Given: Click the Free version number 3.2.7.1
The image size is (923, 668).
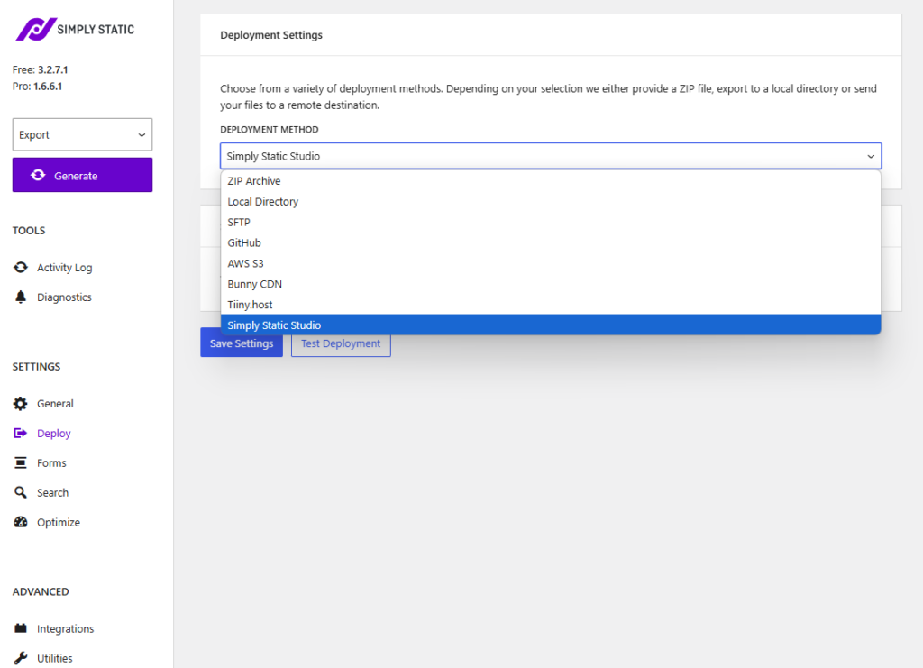Looking at the screenshot, I should [53, 69].
